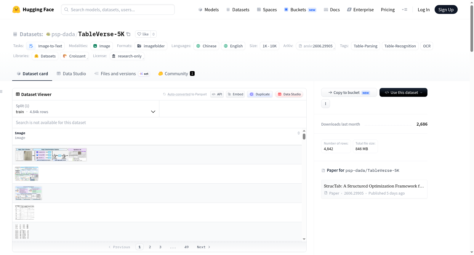Viewport: 474px width, 255px height.
Task: Click Copy to bucket button
Action: [x=349, y=92]
